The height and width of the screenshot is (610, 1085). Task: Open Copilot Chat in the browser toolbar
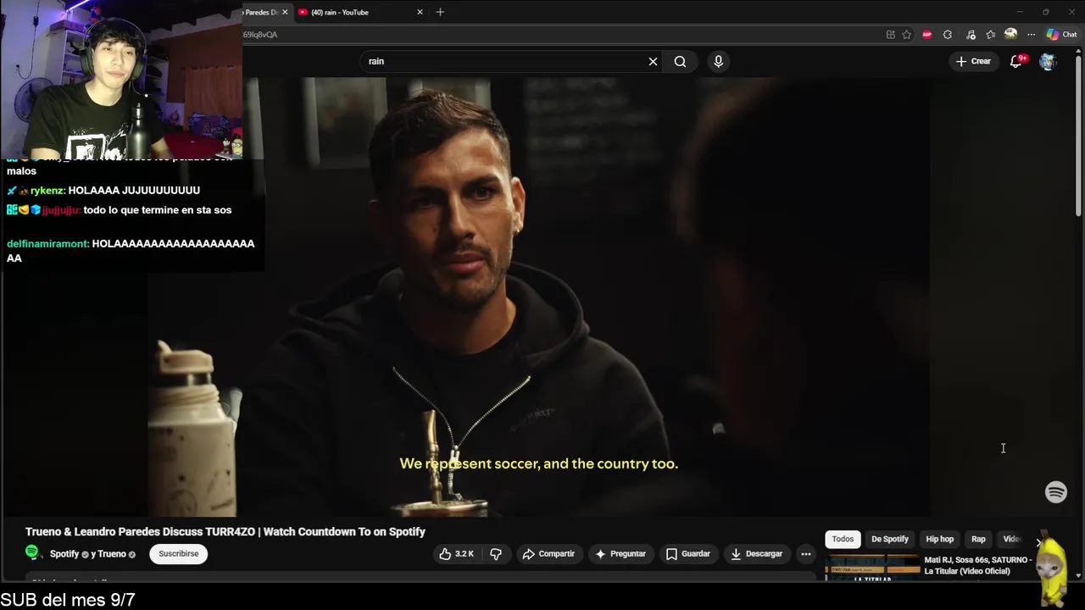click(x=1061, y=35)
